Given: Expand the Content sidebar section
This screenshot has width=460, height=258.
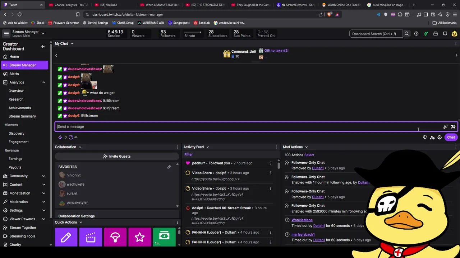Looking at the screenshot, I should 44,185.
